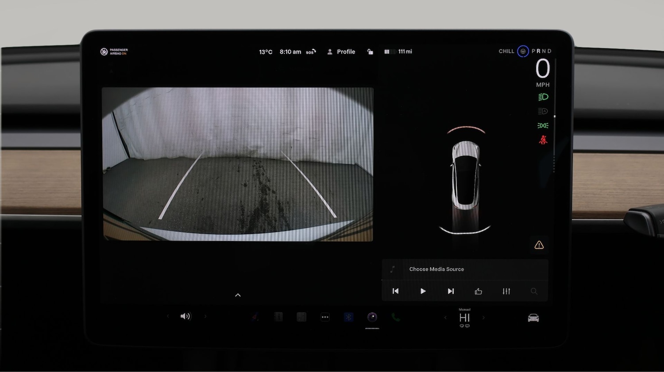Image resolution: width=664 pixels, height=372 pixels.
Task: Raise cabin temperature with the right chevron
Action: tap(483, 317)
